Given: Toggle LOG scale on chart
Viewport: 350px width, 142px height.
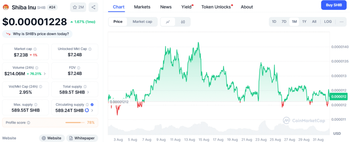Looking at the screenshot, I should [328, 22].
